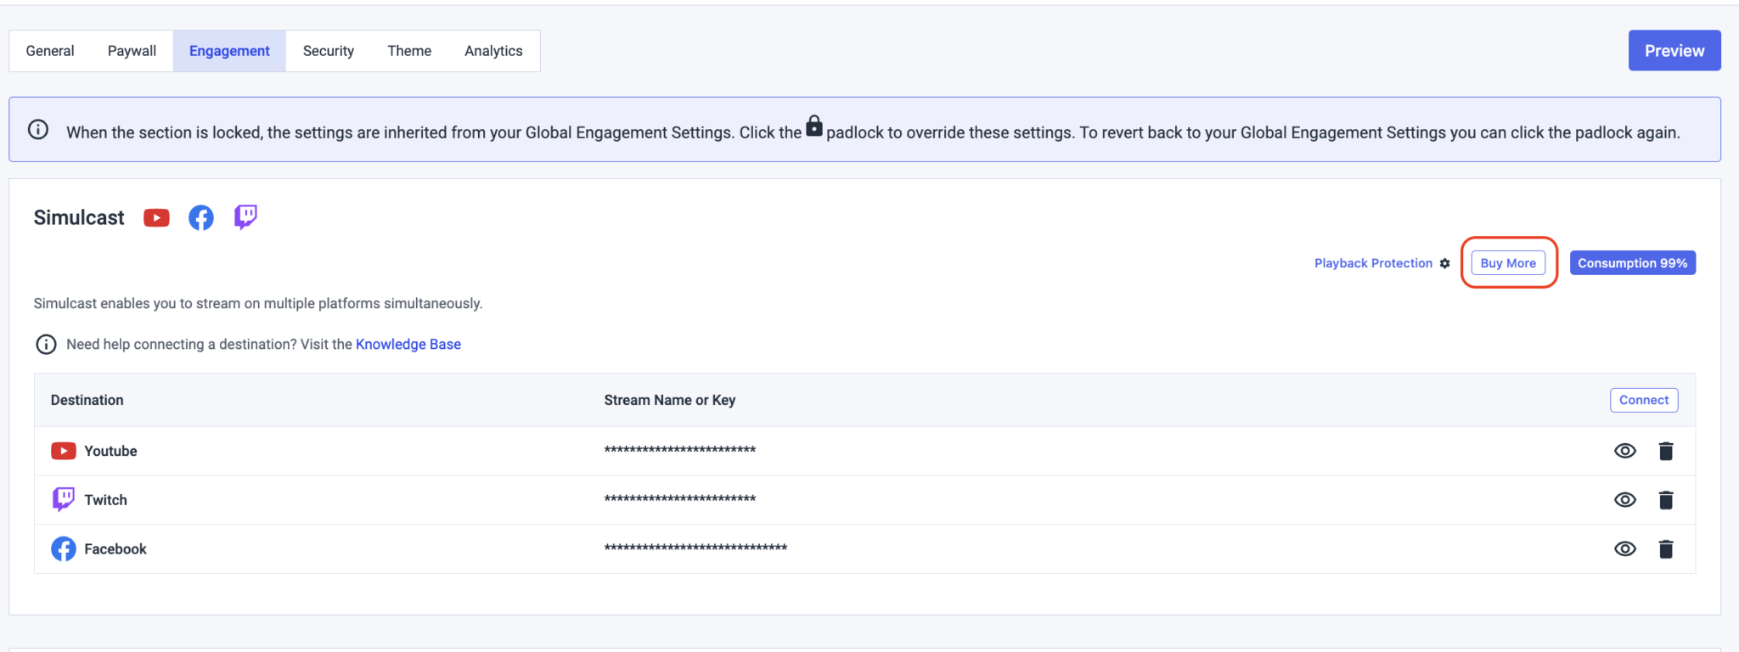Viewport: 1739px width, 652px height.
Task: Switch to the General tab
Action: 50,51
